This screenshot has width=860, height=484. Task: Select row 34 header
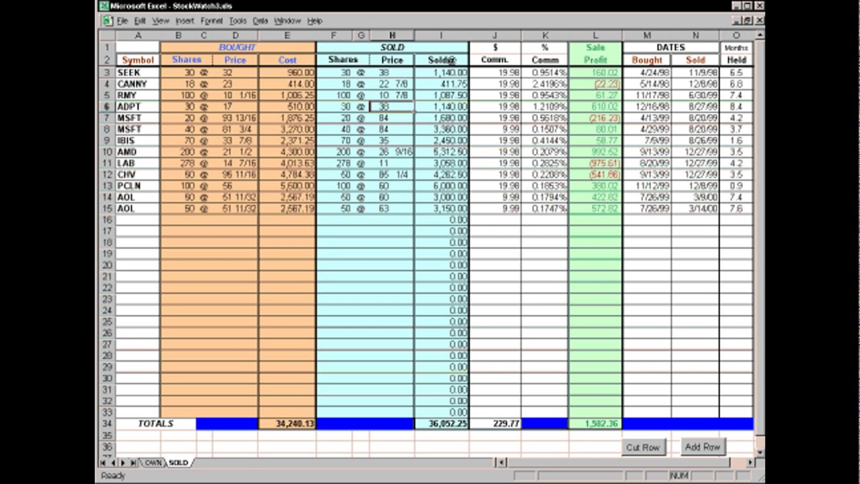click(107, 424)
